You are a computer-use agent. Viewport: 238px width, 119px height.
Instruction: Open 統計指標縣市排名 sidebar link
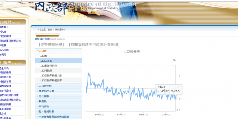[11, 100]
